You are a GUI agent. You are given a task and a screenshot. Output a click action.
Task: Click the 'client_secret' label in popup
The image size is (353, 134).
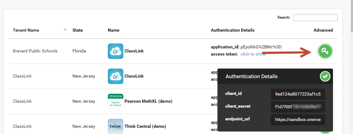(238, 106)
